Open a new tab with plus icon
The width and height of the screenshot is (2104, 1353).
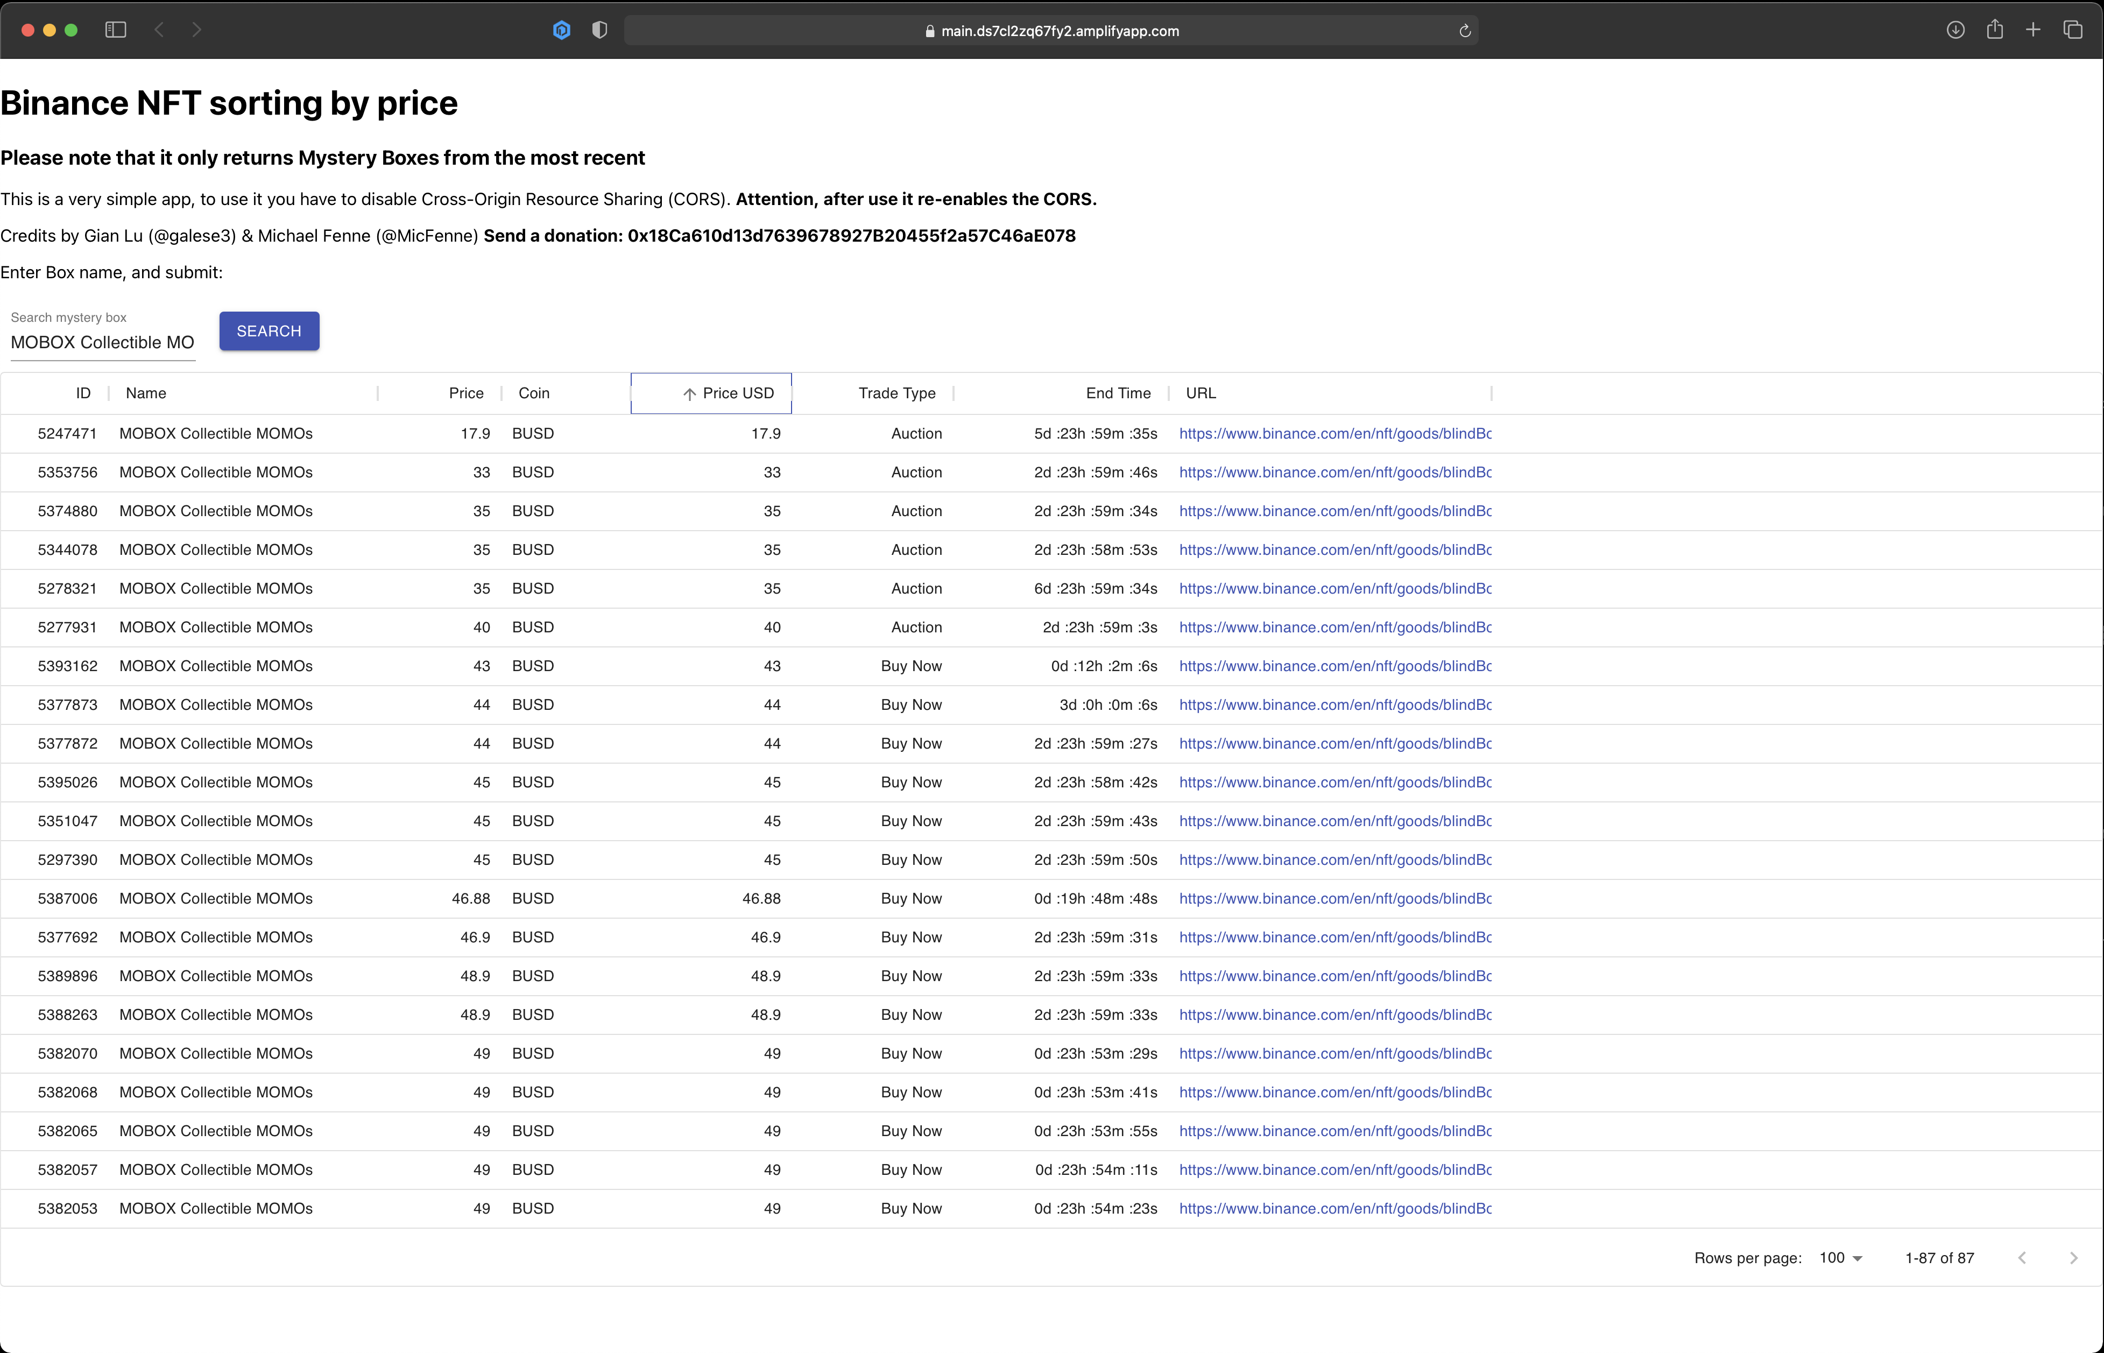(x=2033, y=30)
